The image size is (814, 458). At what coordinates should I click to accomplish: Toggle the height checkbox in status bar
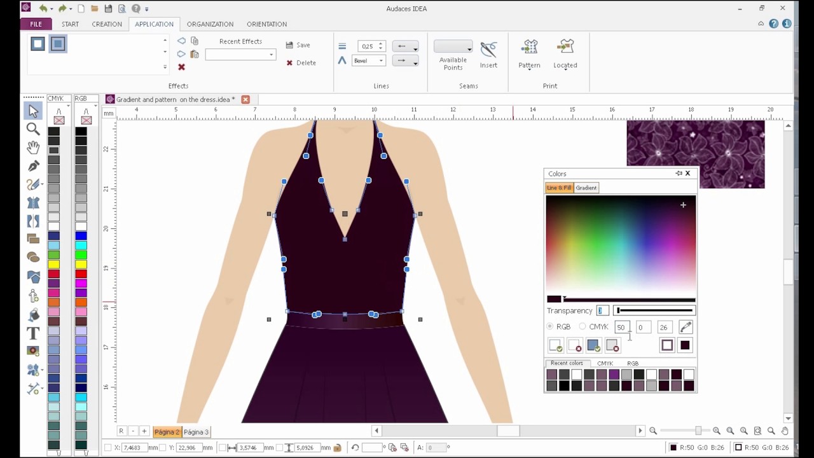pos(280,448)
